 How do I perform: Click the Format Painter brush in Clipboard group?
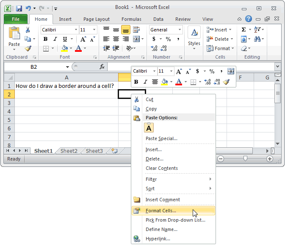[28, 48]
